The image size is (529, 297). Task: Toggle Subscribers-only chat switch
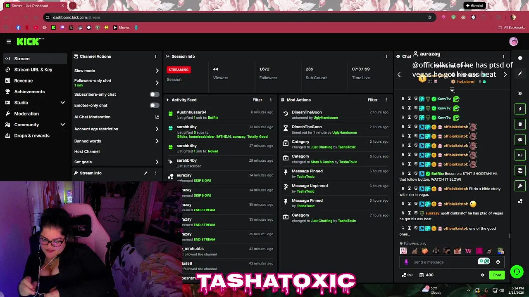154,94
